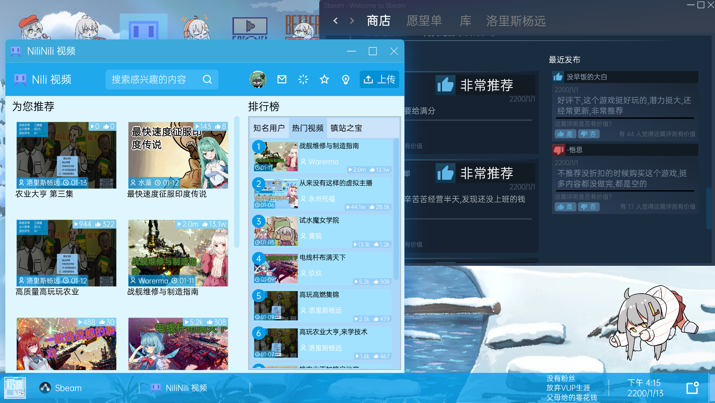715x403 pixels.
Task: Mark -悟思's review unhelpful with 否
Action: point(589,206)
